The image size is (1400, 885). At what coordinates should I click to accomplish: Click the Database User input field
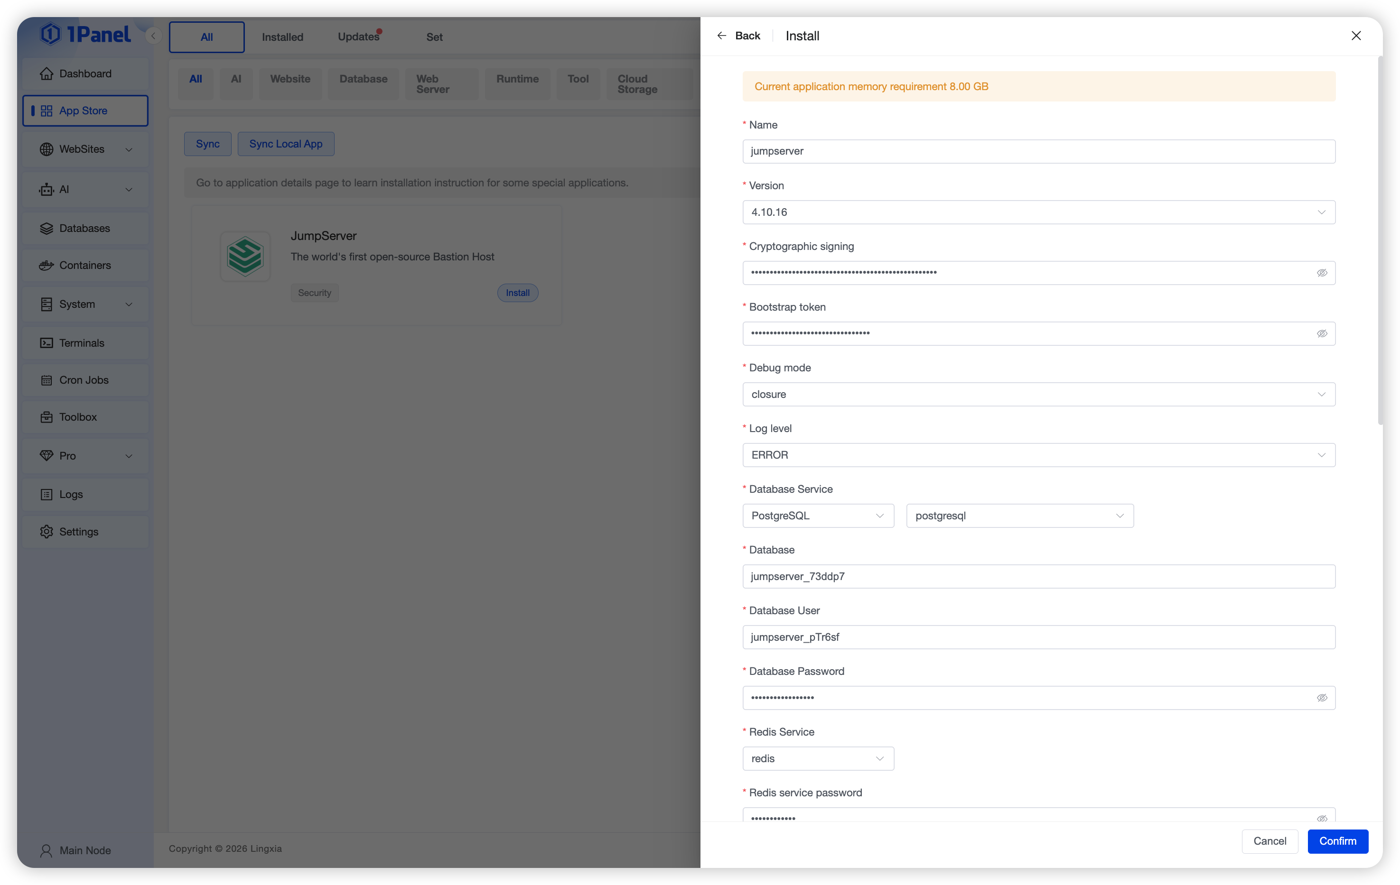(x=1038, y=637)
